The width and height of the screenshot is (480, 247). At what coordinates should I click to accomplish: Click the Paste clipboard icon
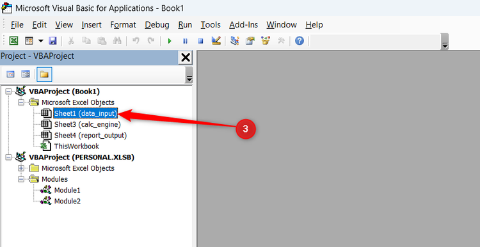(102, 41)
